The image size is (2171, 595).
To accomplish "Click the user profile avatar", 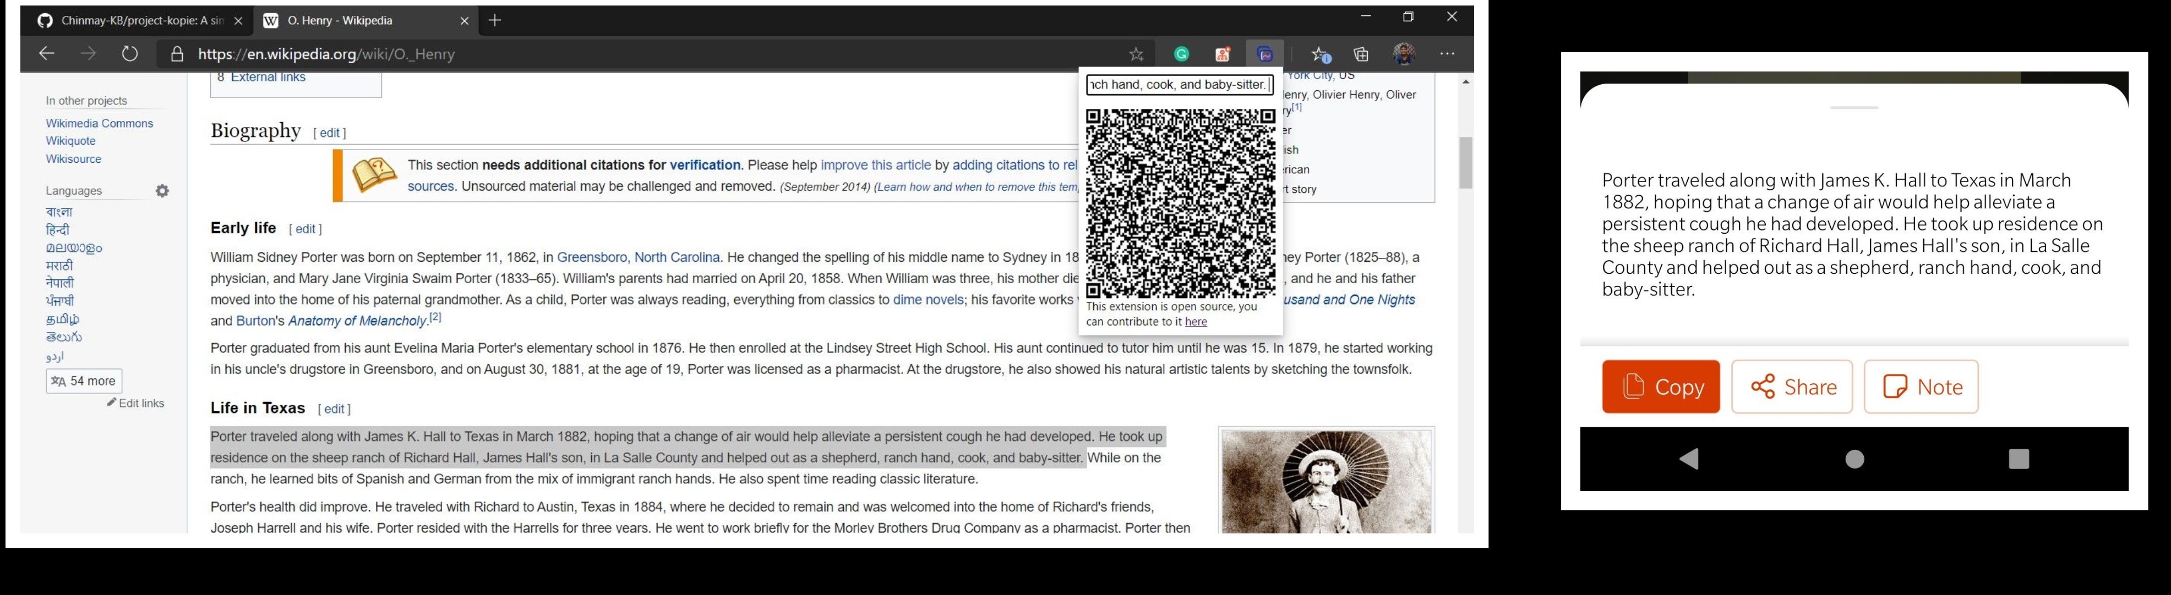I will pos(1403,54).
